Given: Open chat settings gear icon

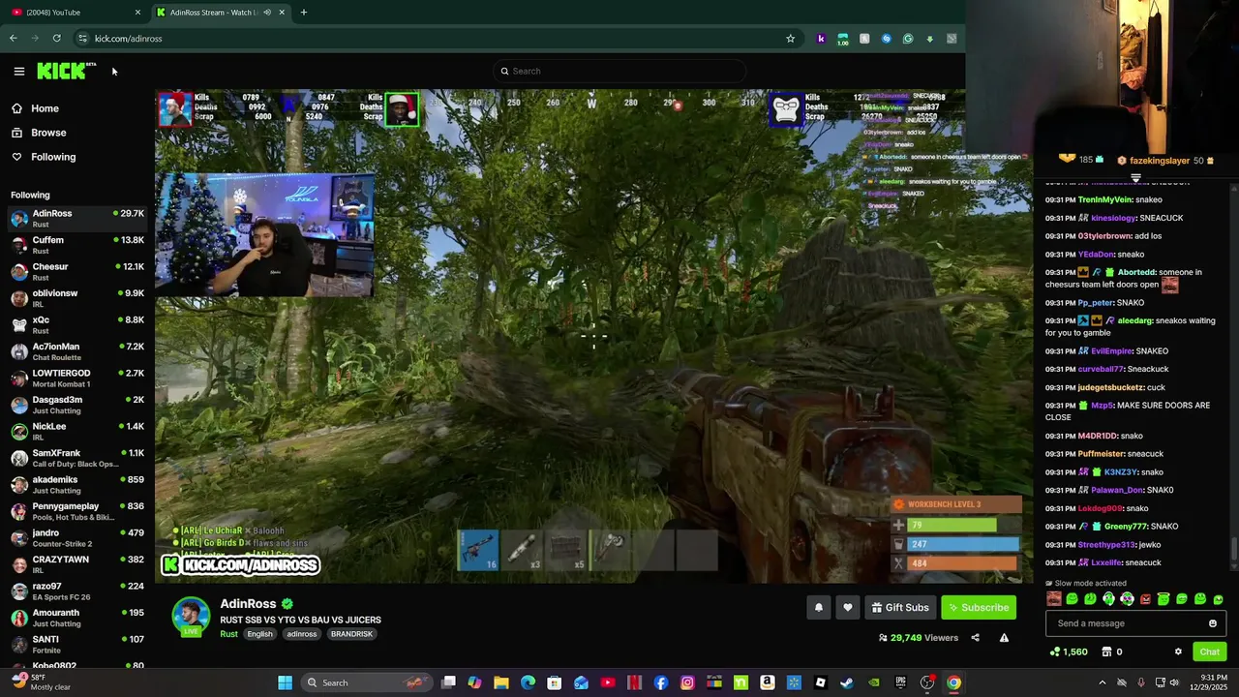Looking at the screenshot, I should tap(1178, 652).
